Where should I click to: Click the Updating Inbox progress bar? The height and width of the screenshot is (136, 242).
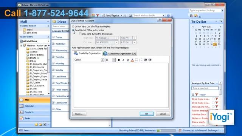(x=166, y=130)
